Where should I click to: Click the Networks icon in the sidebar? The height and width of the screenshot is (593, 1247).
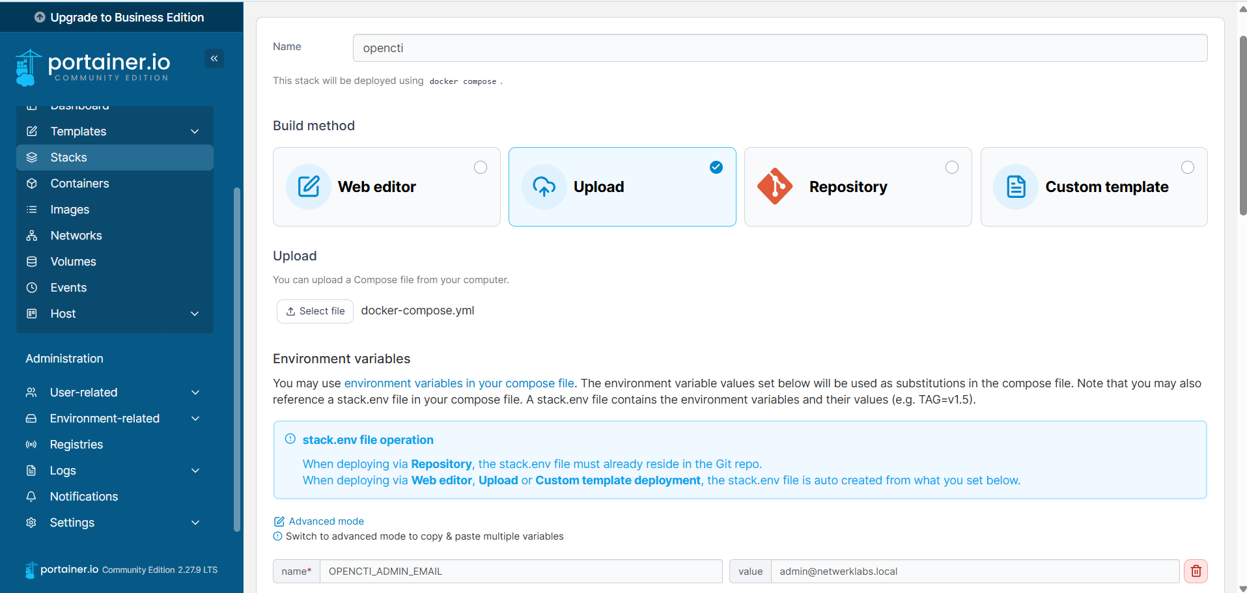pos(31,236)
